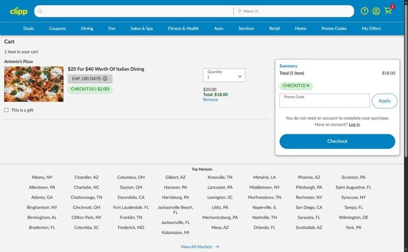Select the Pittsburgh, PA market
408x252 pixels.
(309, 187)
